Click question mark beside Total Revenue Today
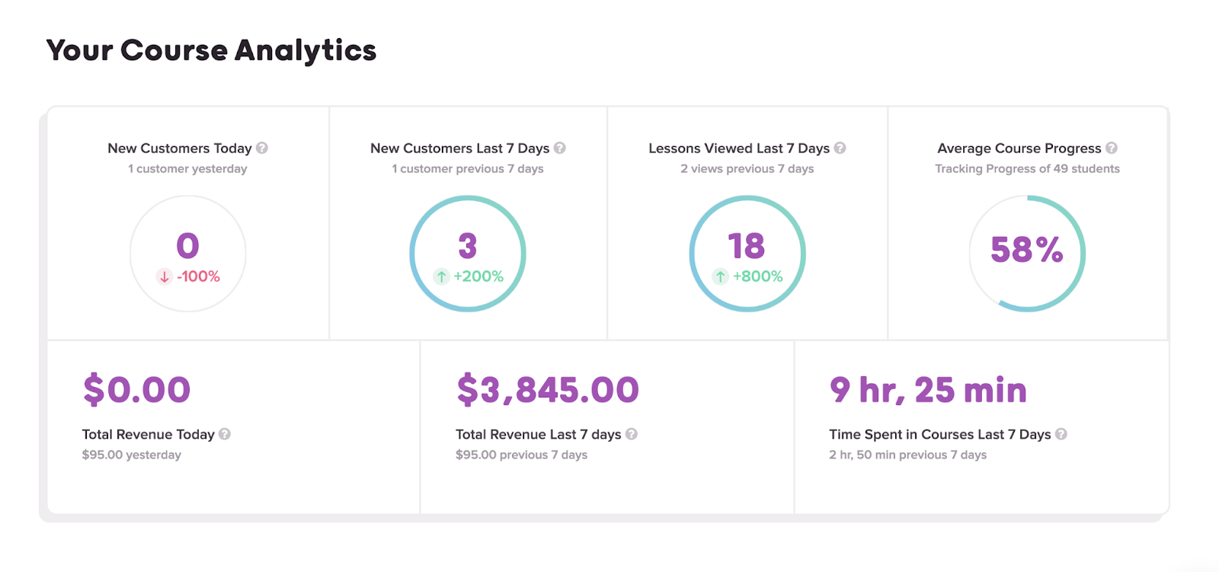The width and height of the screenshot is (1219, 572). [225, 434]
